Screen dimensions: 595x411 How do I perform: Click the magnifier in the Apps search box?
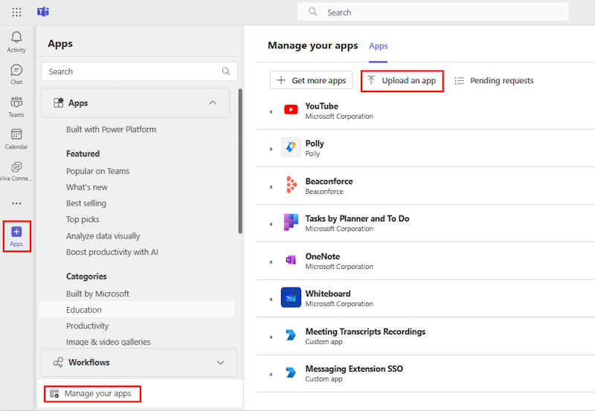coord(226,71)
